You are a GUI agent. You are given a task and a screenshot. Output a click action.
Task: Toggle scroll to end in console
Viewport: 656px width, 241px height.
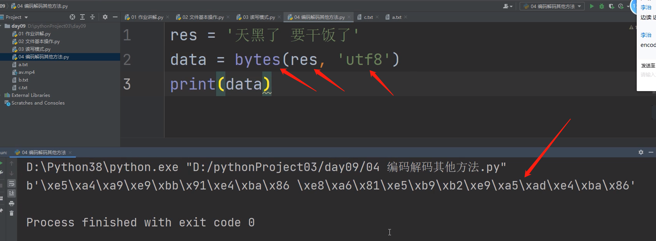(12, 193)
